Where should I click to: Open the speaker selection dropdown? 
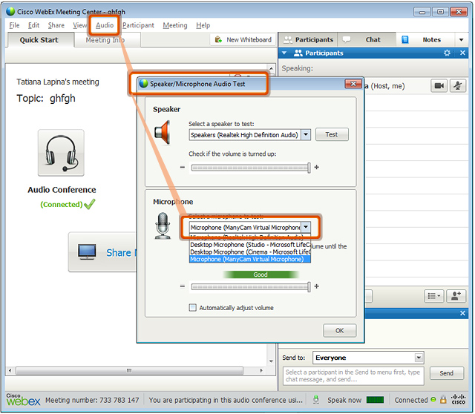[306, 135]
